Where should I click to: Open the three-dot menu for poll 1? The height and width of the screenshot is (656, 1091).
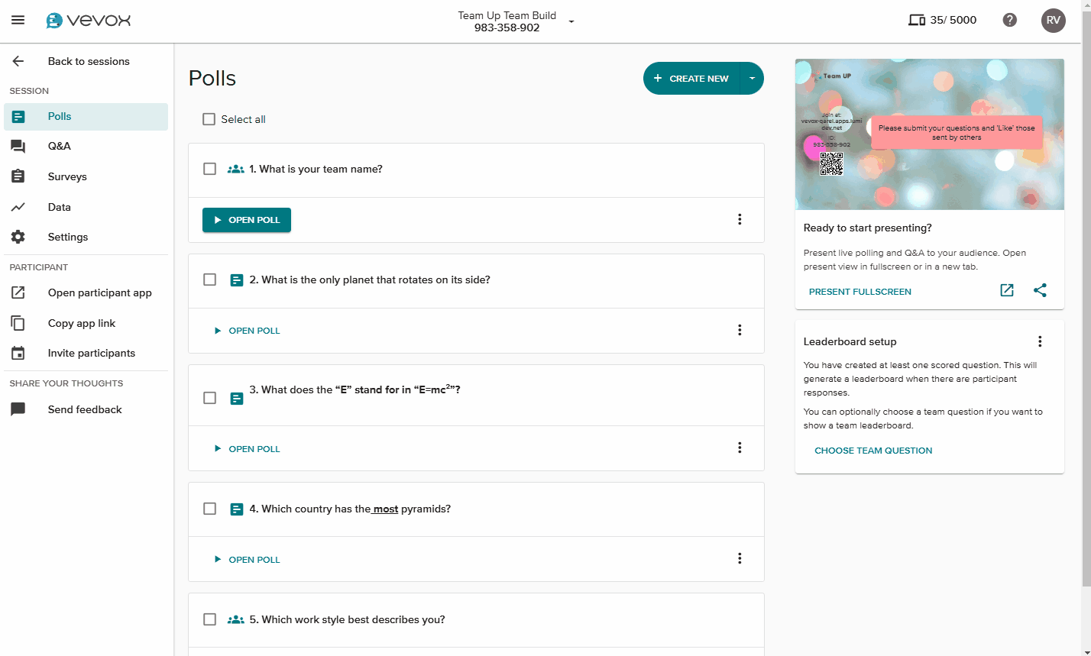pos(740,219)
